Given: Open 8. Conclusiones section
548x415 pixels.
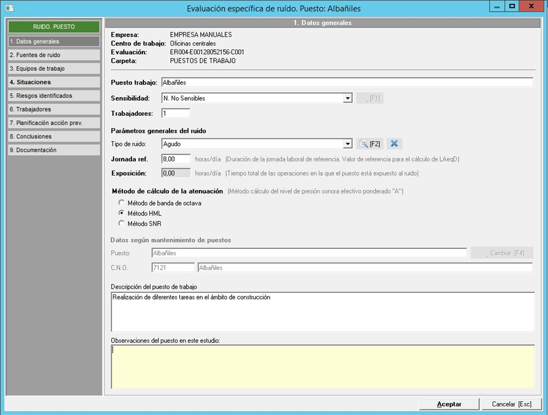Looking at the screenshot, I should (x=53, y=137).
